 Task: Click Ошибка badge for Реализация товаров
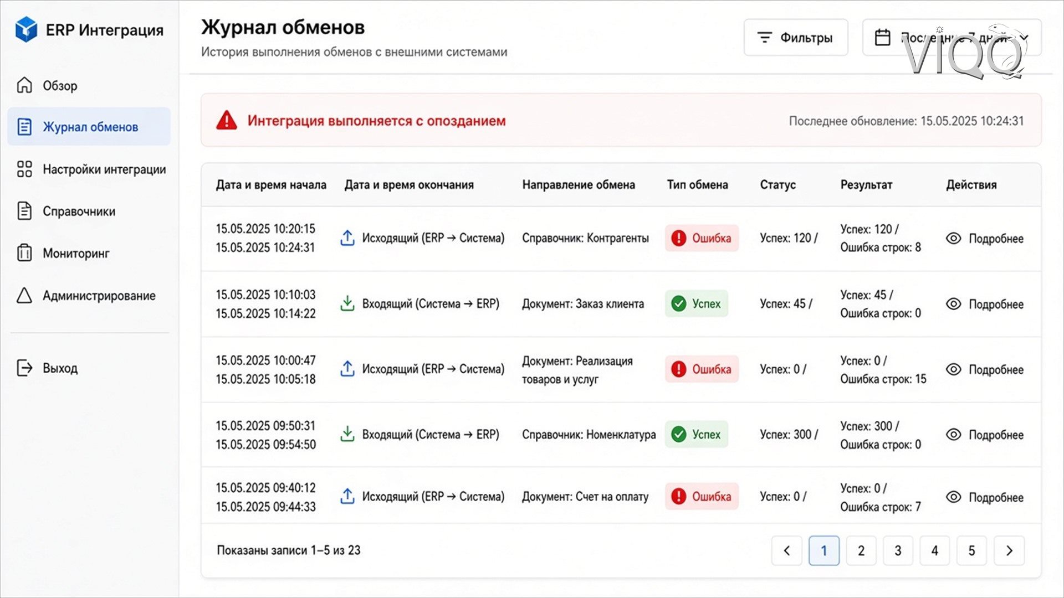pyautogui.click(x=702, y=369)
